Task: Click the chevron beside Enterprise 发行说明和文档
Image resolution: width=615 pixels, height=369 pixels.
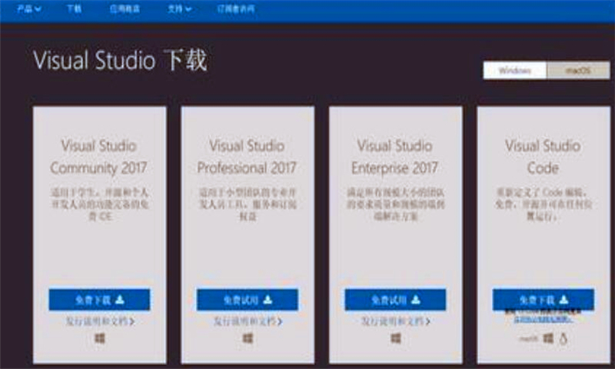Action: (427, 321)
